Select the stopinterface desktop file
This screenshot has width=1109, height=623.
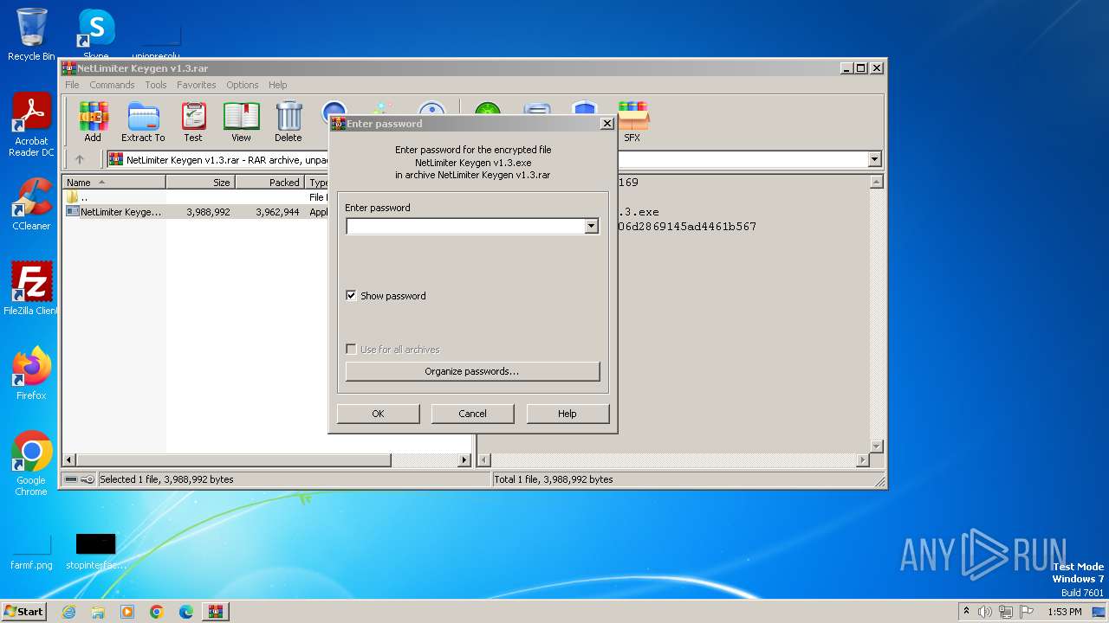[x=95, y=551]
